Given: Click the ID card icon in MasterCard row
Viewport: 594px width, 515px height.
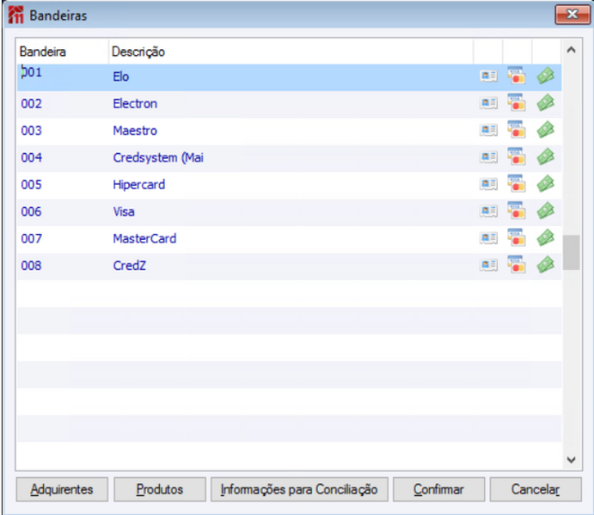Looking at the screenshot, I should click(488, 238).
